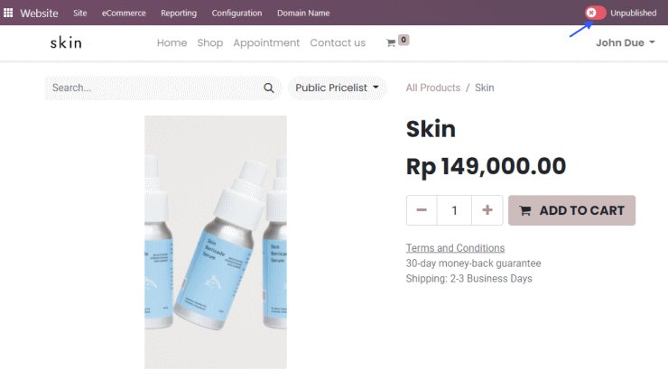Image resolution: width=668 pixels, height=379 pixels.
Task: Go to All Products breadcrumb
Action: coord(432,88)
